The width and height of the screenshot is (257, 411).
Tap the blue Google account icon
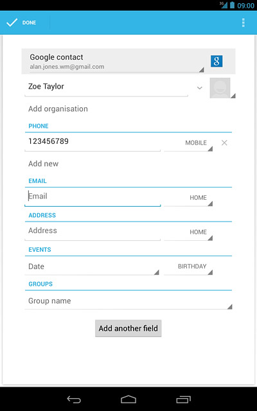(217, 61)
